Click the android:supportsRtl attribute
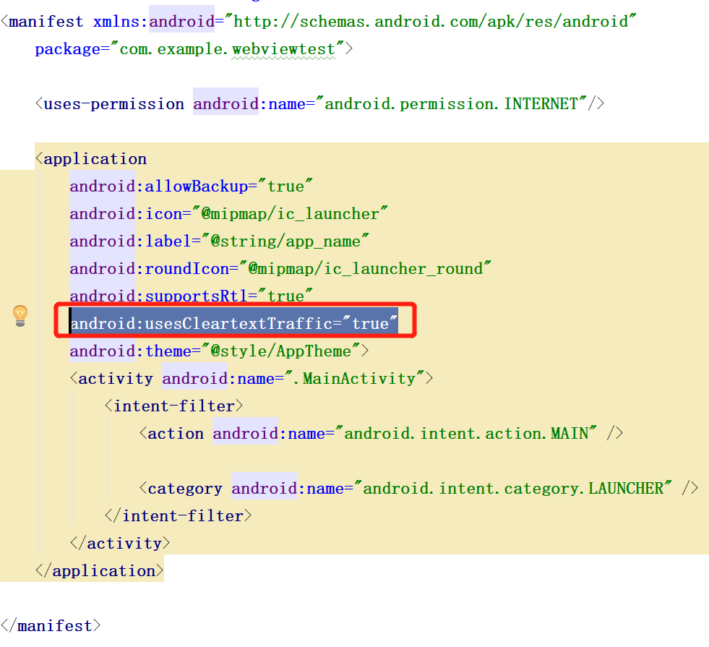This screenshot has height=647, width=709. [159, 296]
